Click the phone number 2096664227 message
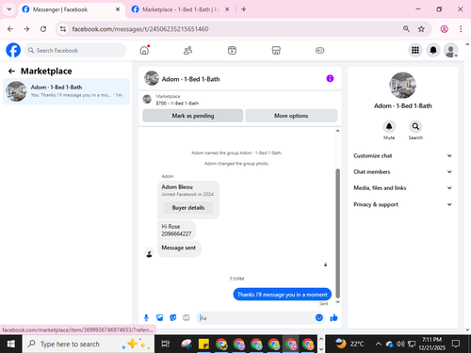The height and width of the screenshot is (353, 471). (x=176, y=233)
